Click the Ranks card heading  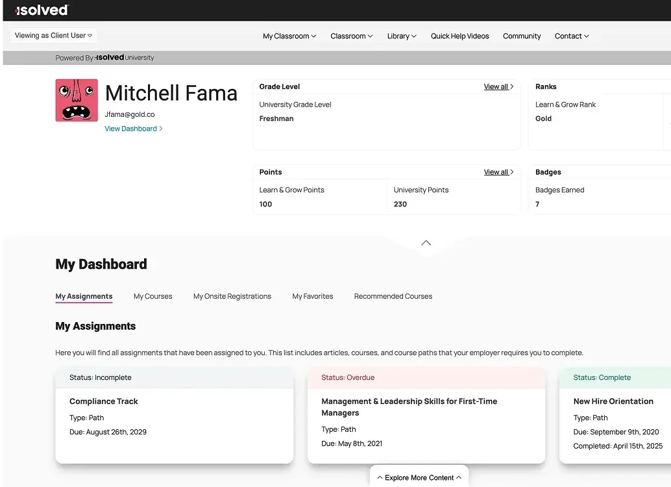pyautogui.click(x=546, y=86)
